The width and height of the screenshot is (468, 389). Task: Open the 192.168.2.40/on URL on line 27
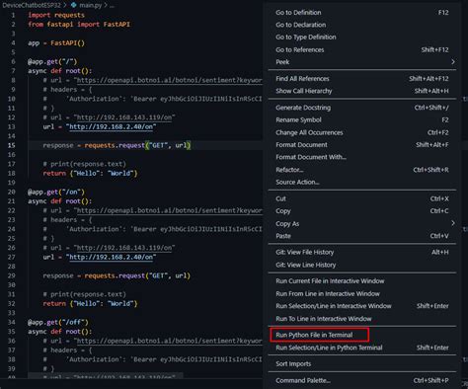(111, 257)
